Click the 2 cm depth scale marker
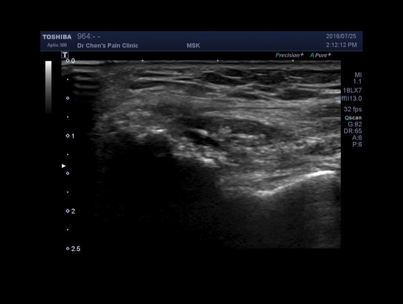Screen dimensions: 403x304 (68, 211)
